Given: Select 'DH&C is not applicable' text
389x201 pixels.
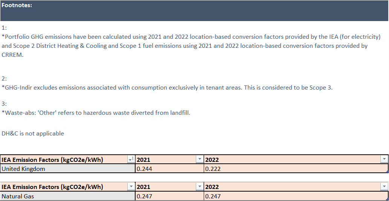Looking at the screenshot, I should [x=33, y=134].
